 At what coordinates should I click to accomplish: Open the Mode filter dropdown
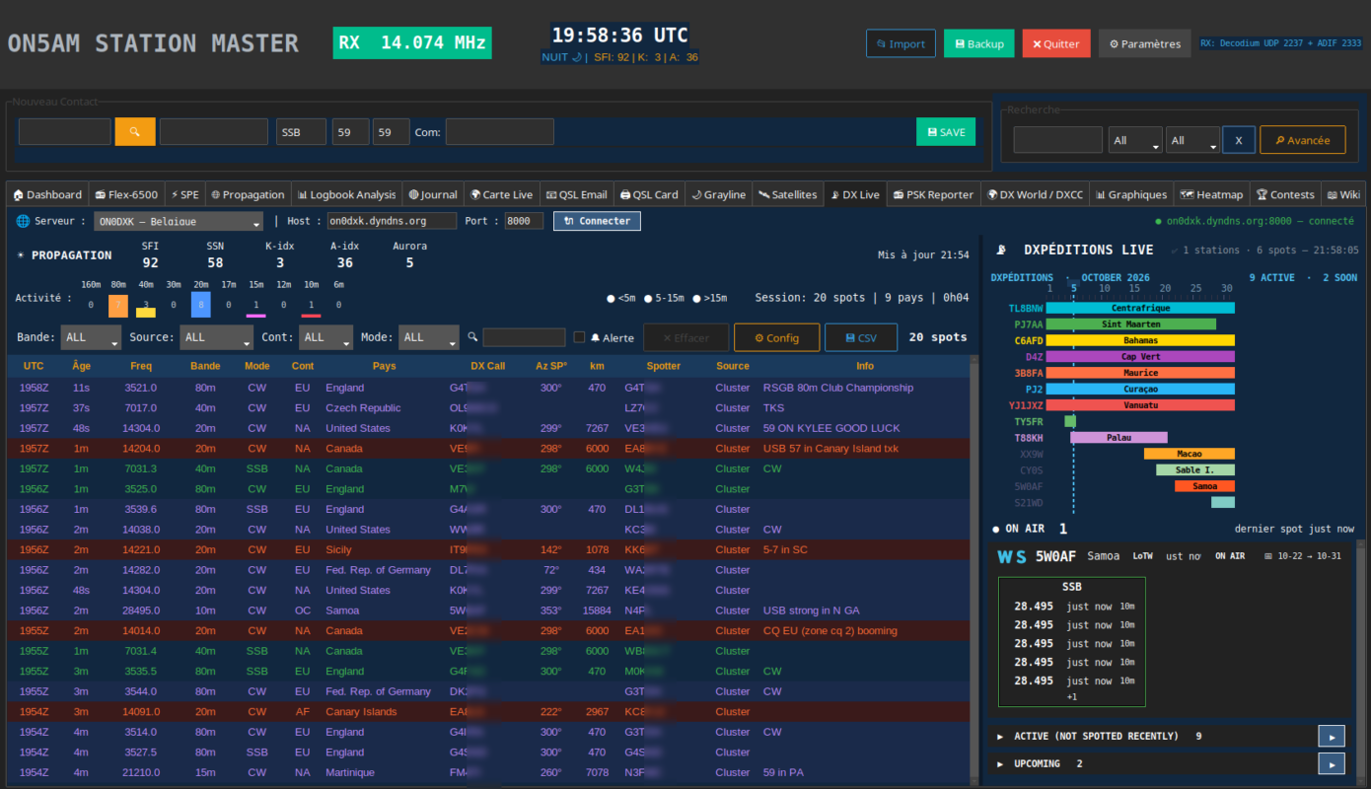tap(429, 337)
